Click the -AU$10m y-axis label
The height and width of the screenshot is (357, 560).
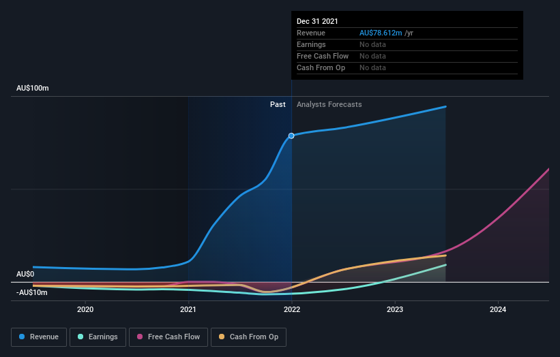32,293
